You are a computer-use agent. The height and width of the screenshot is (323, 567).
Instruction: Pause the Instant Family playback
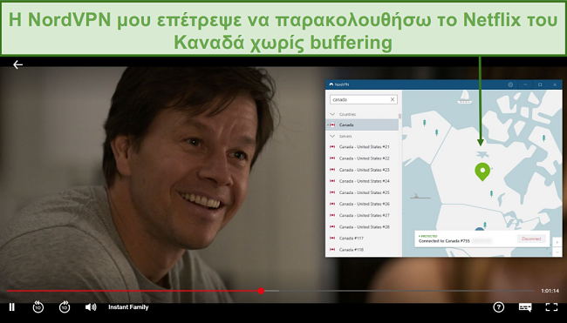click(12, 307)
